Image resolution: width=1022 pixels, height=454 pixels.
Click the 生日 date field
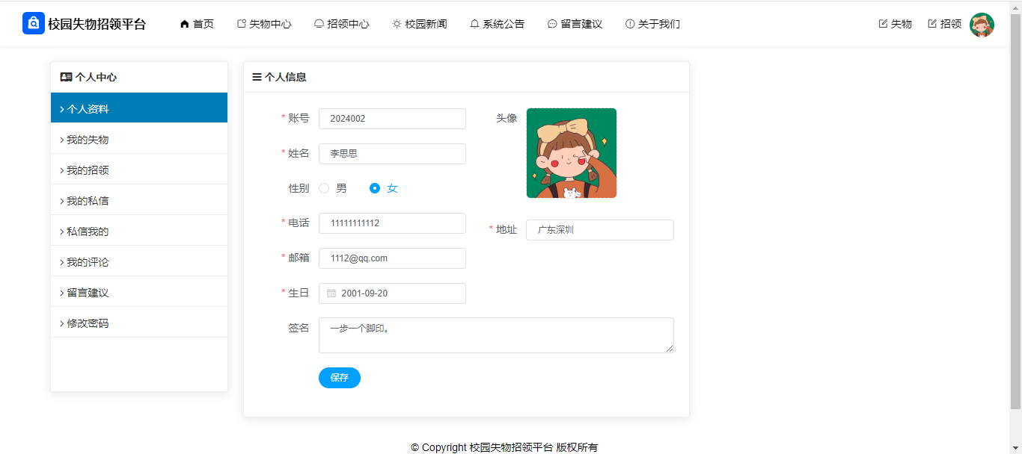[392, 293]
